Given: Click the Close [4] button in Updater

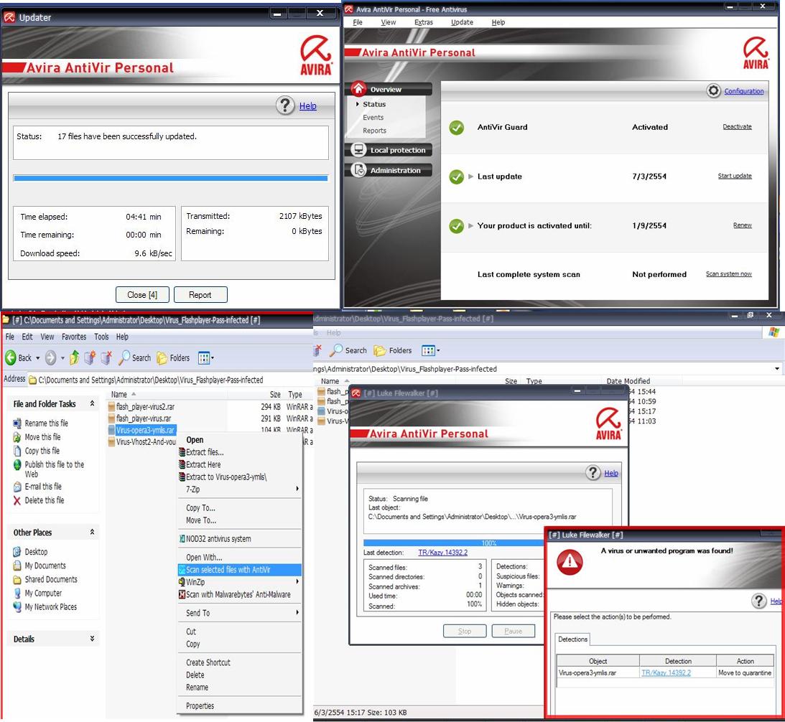Looking at the screenshot, I should [142, 295].
